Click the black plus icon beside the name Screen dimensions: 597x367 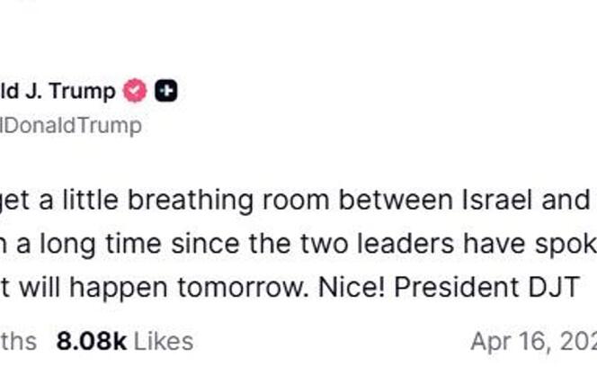(x=165, y=91)
